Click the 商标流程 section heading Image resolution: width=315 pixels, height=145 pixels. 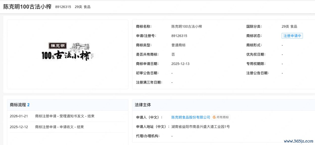[x=18, y=105]
